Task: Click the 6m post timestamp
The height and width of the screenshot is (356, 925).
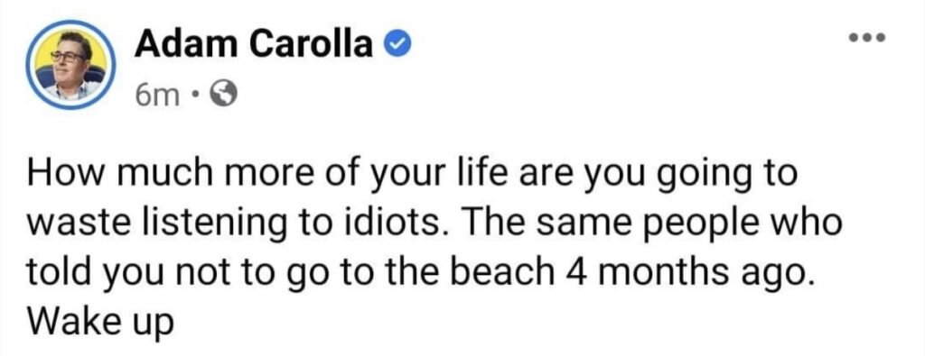Action: 155,96
